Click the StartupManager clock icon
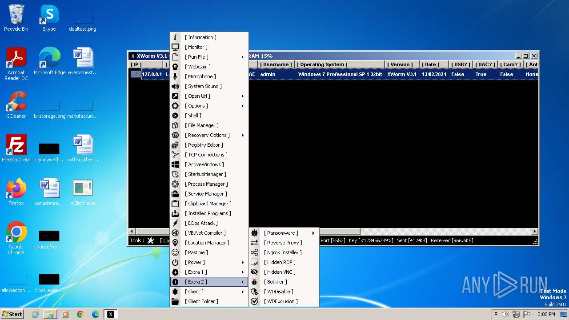Image resolution: width=569 pixels, height=320 pixels. tap(175, 174)
